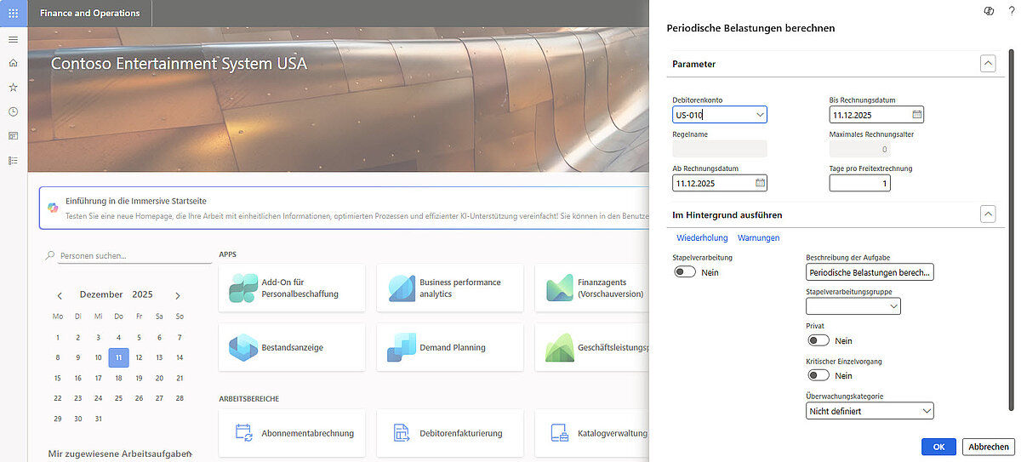Expand the hamburger navigation menu
Viewport: 1021px width, 462px height.
[x=13, y=40]
